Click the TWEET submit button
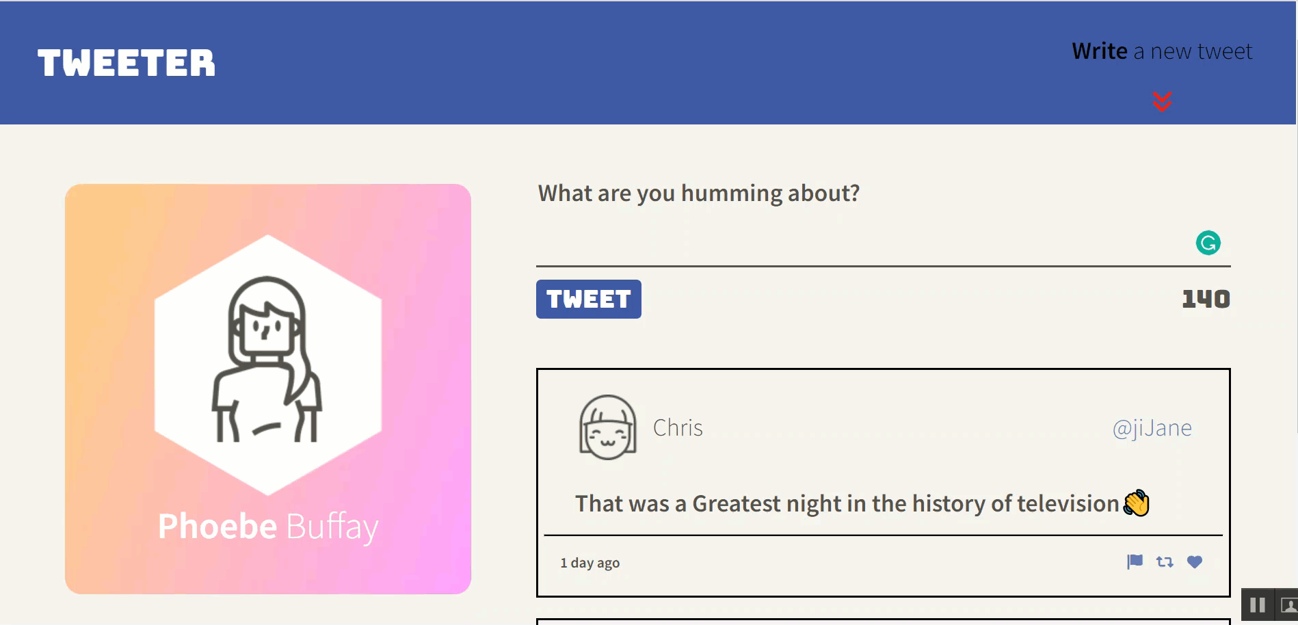Viewport: 1298px width, 625px height. [x=589, y=299]
